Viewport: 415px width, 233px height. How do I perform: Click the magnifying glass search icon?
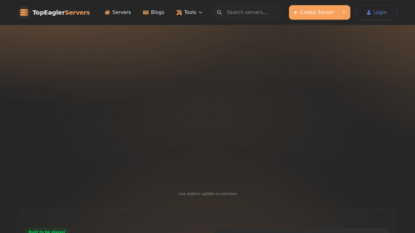[219, 12]
